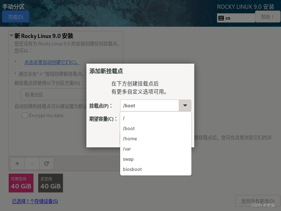
Task: Click the 完成(D) done button
Action: 15,17
